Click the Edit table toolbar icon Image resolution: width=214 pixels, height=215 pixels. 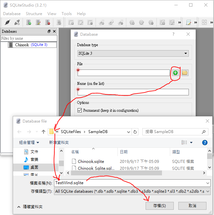80,22
